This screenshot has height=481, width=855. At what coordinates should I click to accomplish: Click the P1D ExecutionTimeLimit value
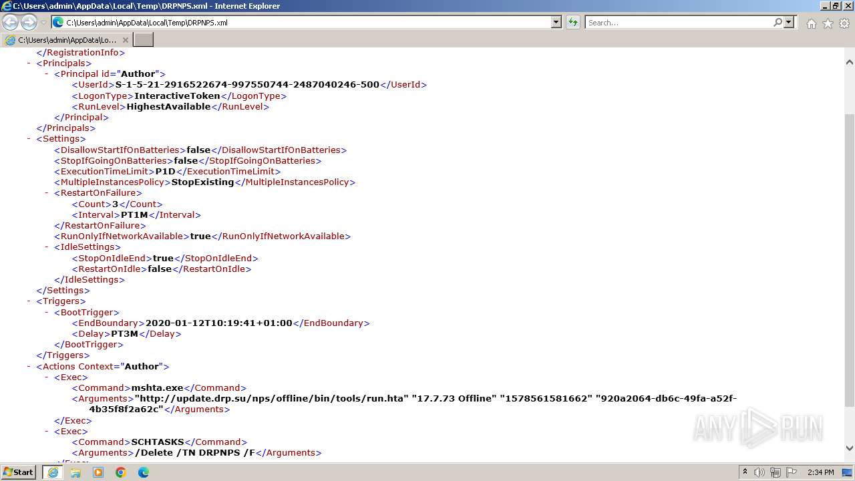click(x=166, y=171)
